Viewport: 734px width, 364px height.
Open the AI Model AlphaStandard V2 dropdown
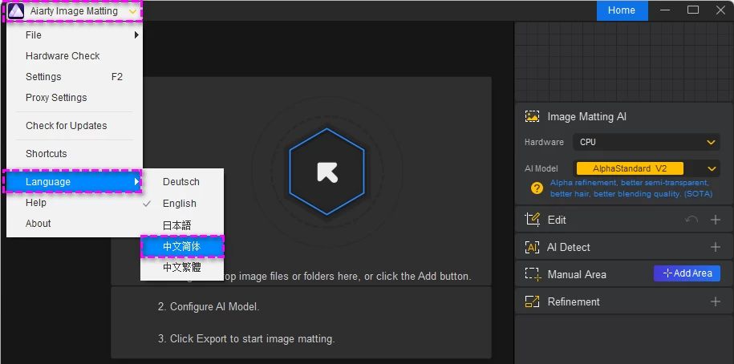[647, 168]
